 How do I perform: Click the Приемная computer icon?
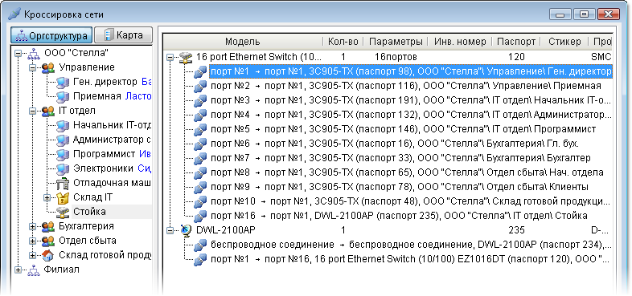tap(63, 96)
